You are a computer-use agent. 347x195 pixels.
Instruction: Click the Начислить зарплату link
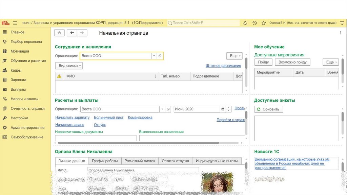point(73,118)
